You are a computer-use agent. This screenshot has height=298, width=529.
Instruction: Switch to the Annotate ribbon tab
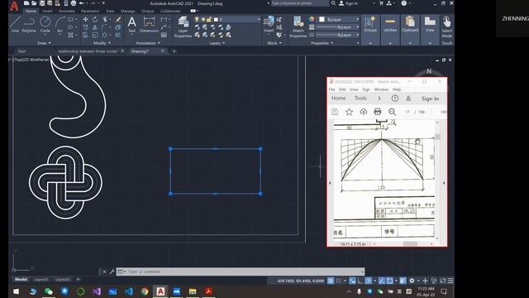pyautogui.click(x=67, y=11)
